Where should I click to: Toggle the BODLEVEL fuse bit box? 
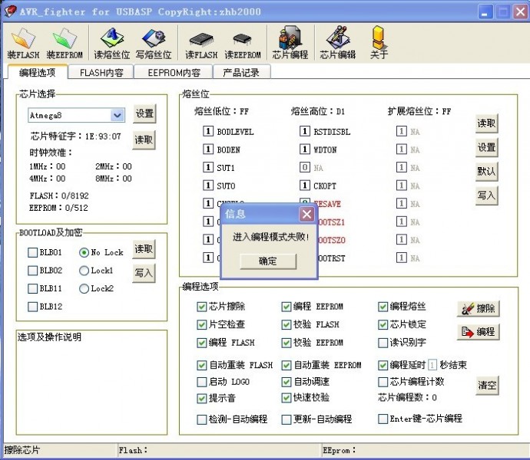[x=208, y=131]
